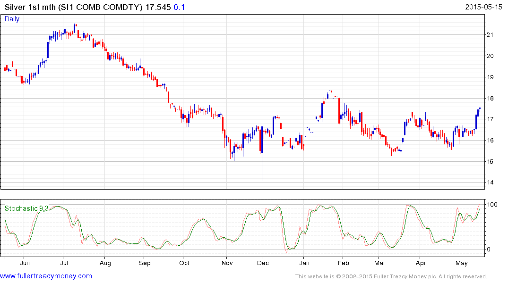Image resolution: width=508 pixels, height=283 pixels.
Task: Click the 18 price axis label
Action: pos(490,99)
